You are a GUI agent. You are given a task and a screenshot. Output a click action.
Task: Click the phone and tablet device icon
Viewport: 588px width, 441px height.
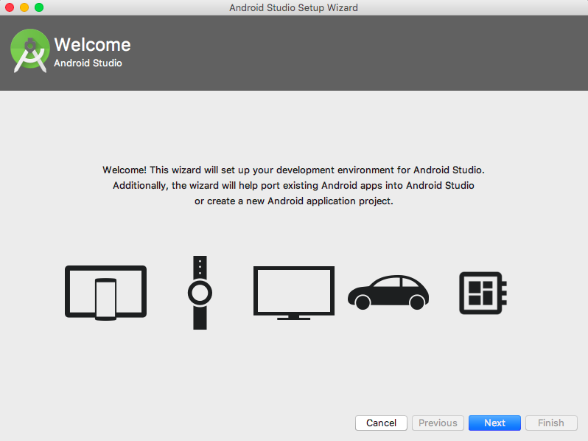(x=106, y=293)
